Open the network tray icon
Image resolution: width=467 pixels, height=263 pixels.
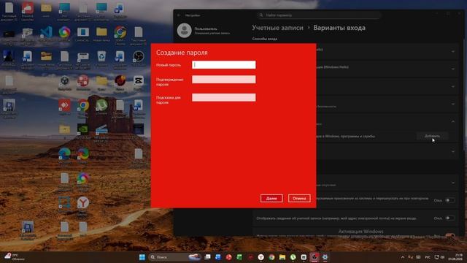point(436,257)
